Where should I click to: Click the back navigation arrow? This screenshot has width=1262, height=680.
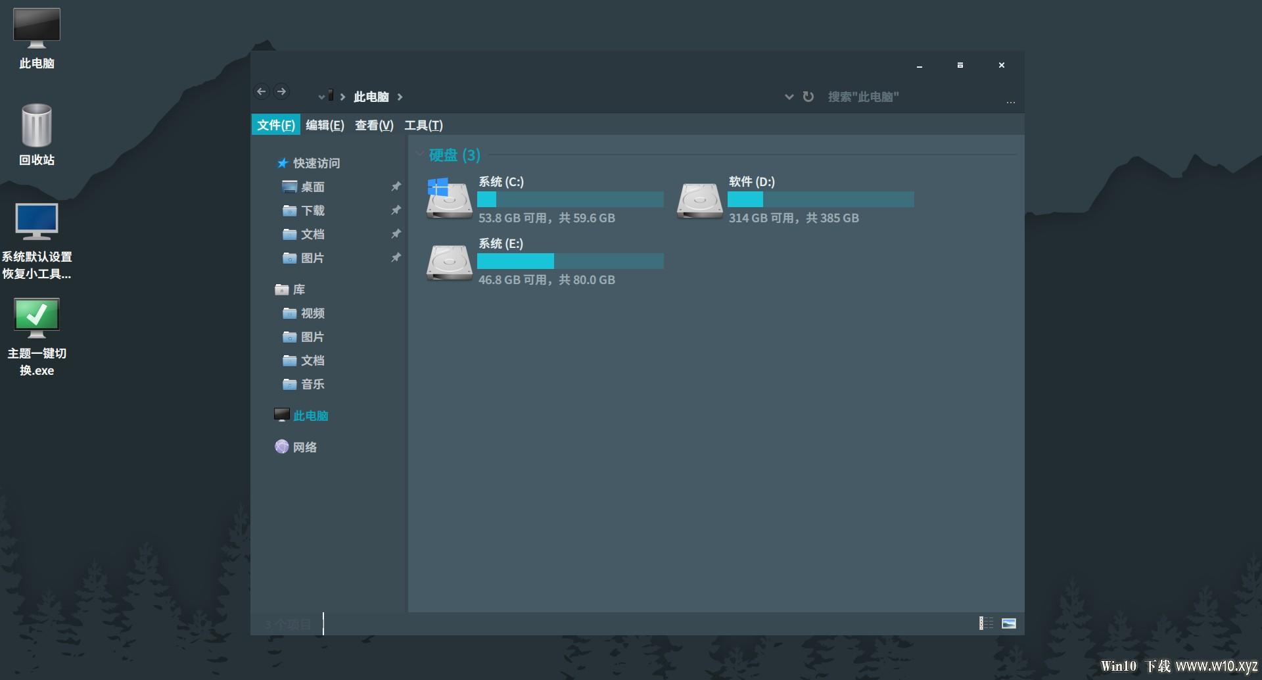pyautogui.click(x=262, y=91)
